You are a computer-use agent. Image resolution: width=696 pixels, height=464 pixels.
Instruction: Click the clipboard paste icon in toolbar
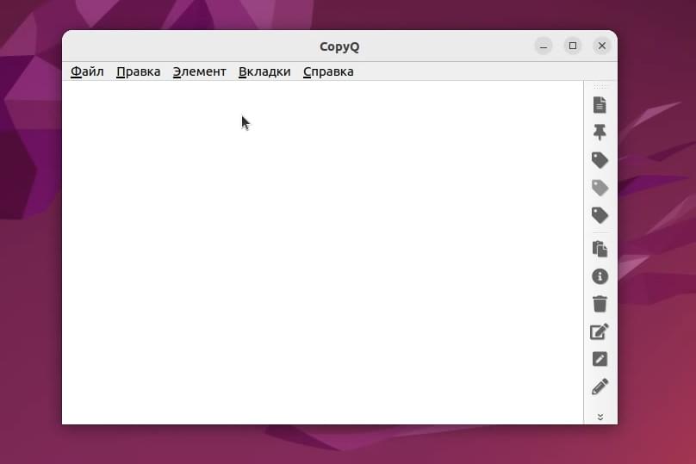[x=600, y=249]
